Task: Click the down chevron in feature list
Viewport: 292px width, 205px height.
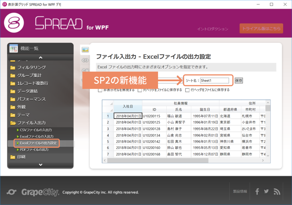Action: 40,165
